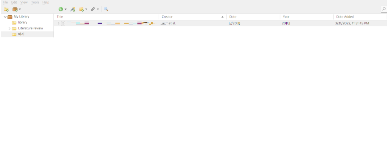
Task: Collapse the My Library tree node
Action: pos(5,17)
